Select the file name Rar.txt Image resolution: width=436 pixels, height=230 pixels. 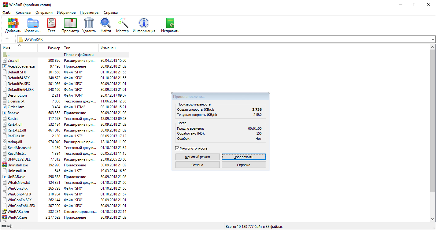[13, 119]
